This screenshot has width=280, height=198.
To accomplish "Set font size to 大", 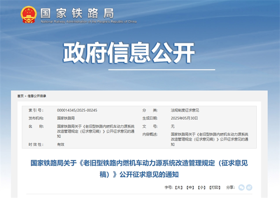I will coord(179,187).
